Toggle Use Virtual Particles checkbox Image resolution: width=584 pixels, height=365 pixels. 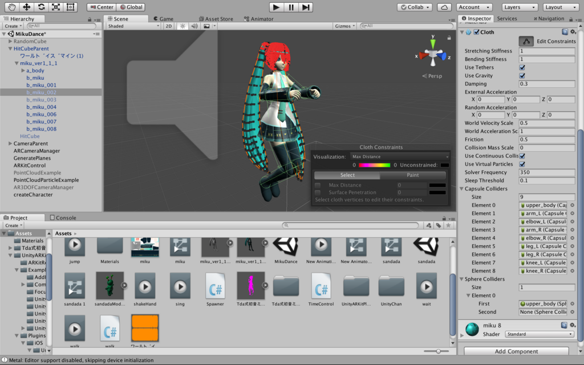pos(522,164)
